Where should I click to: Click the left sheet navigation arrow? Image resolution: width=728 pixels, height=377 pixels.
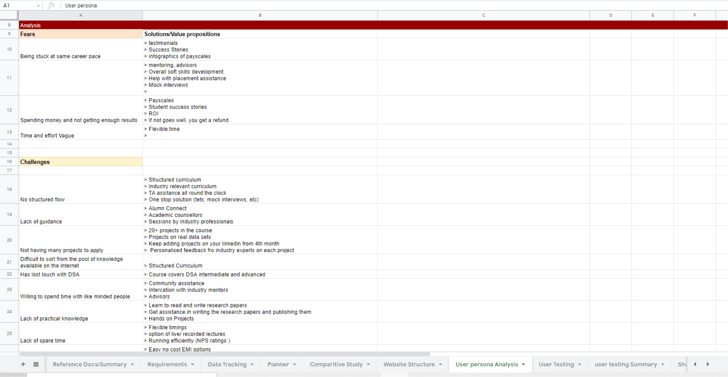[695, 364]
